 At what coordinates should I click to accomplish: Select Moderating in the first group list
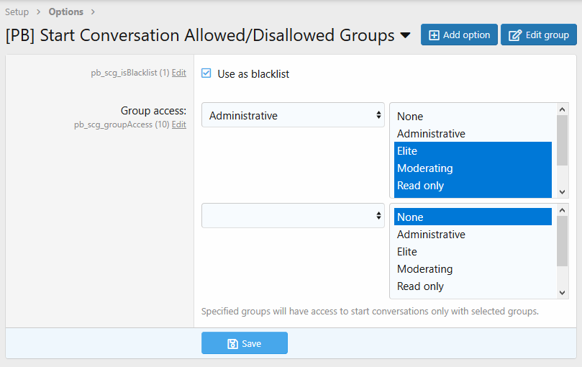click(424, 168)
